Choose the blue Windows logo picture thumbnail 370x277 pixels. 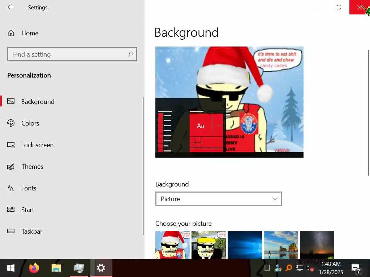click(245, 245)
